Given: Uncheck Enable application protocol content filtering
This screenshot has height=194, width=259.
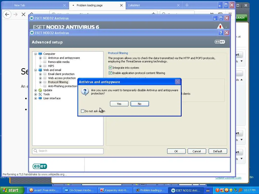Looking at the screenshot, I should click(x=110, y=73).
